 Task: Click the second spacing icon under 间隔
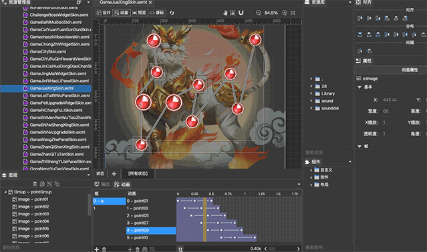(369, 51)
